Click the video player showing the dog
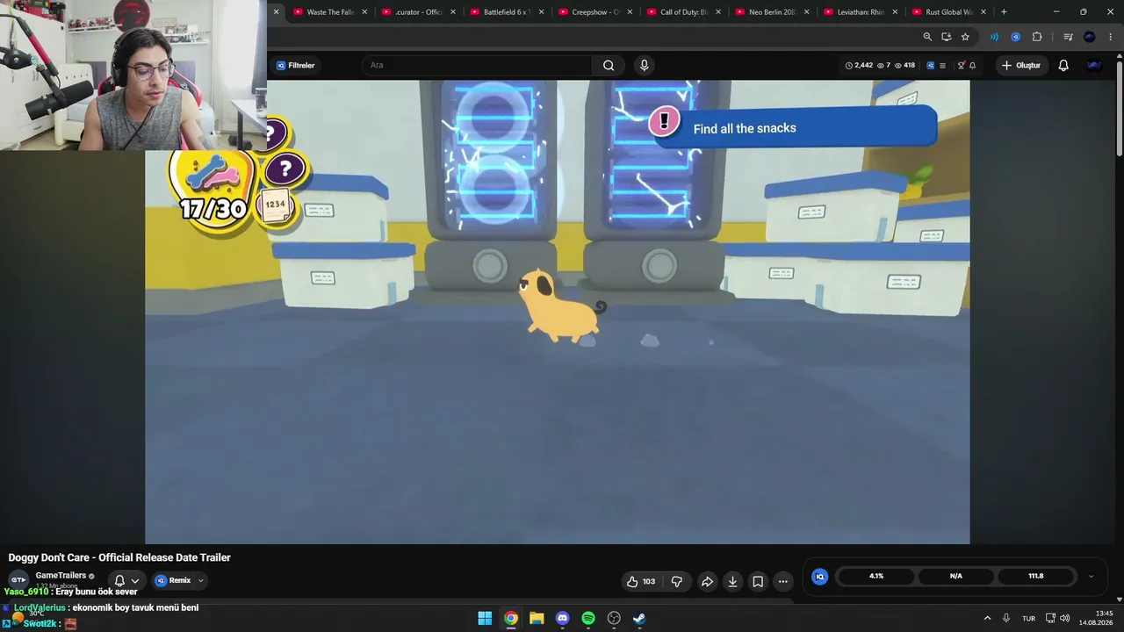The width and height of the screenshot is (1124, 632). 558,312
